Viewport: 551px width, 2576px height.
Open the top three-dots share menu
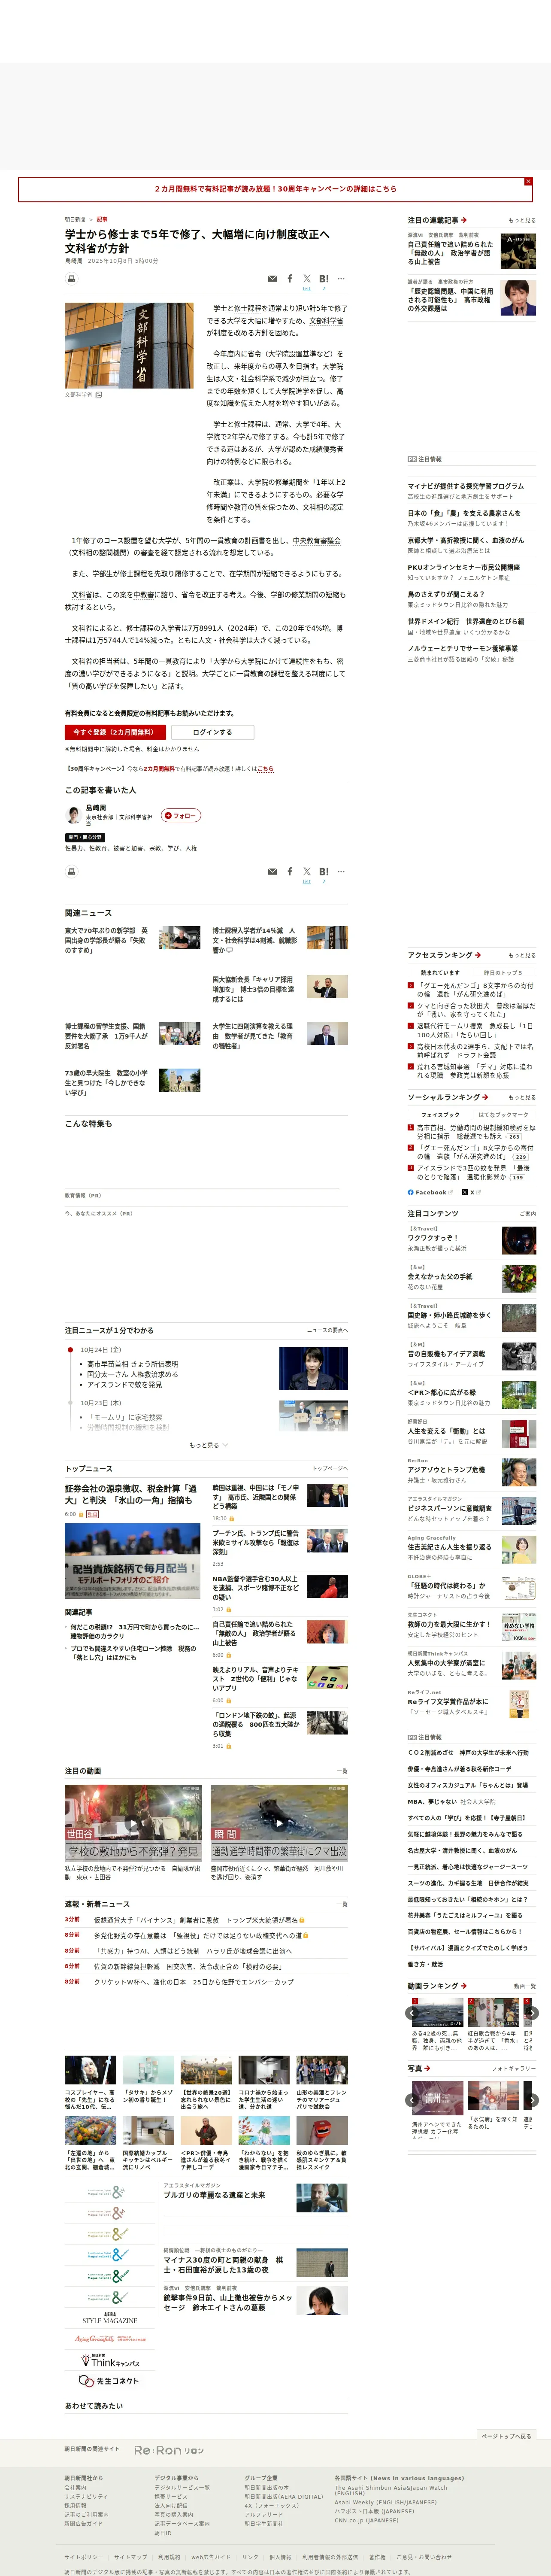341,279
